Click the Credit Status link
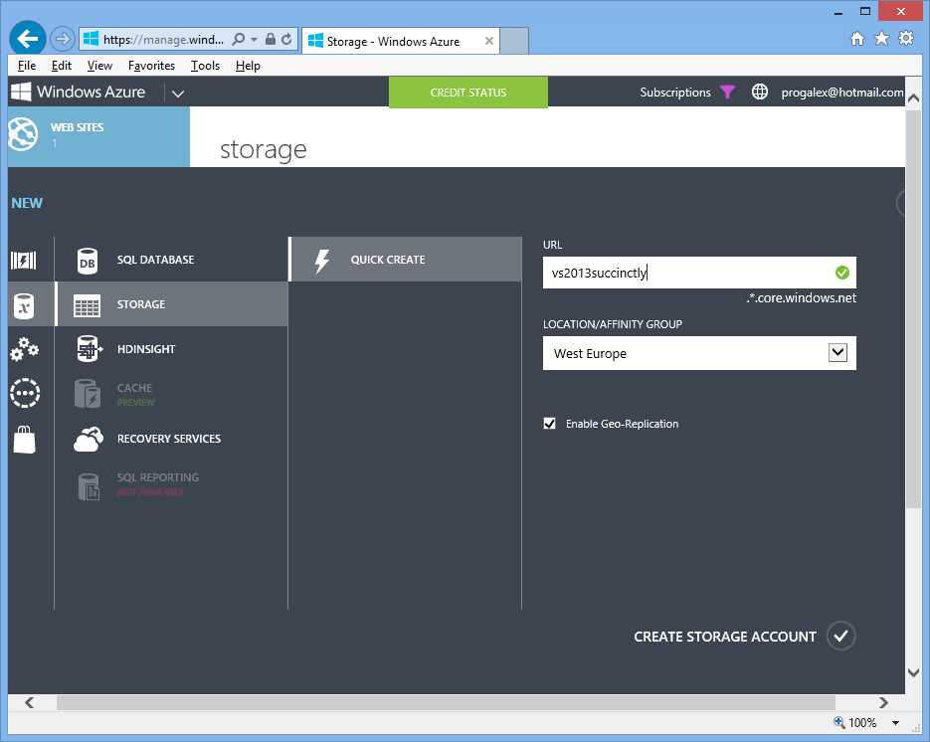Viewport: 930px width, 742px height. (467, 92)
